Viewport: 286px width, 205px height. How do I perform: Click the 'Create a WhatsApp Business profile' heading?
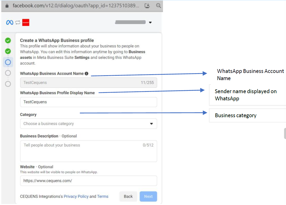tap(57, 40)
